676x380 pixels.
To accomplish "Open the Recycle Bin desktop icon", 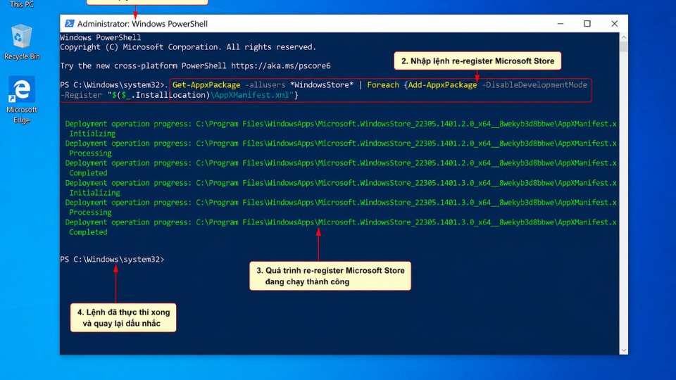I will pyautogui.click(x=21, y=42).
